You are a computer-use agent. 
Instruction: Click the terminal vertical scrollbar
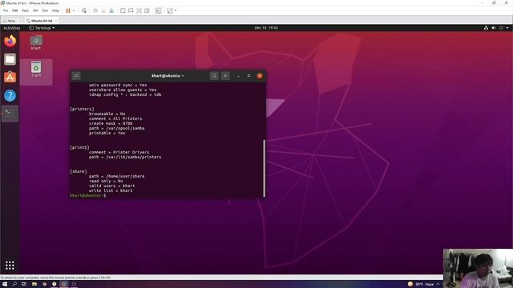[264, 168]
